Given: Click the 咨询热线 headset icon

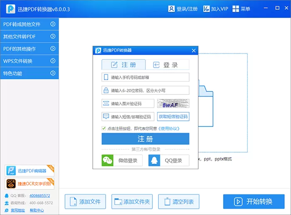Looking at the screenshot, I should [x=7, y=203].
